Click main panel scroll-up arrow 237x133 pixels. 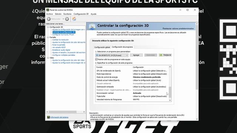(x=197, y=24)
